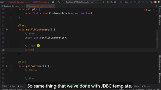
Task: Run getAllCustomers test from the gutter icon
Action: [x=7, y=29]
